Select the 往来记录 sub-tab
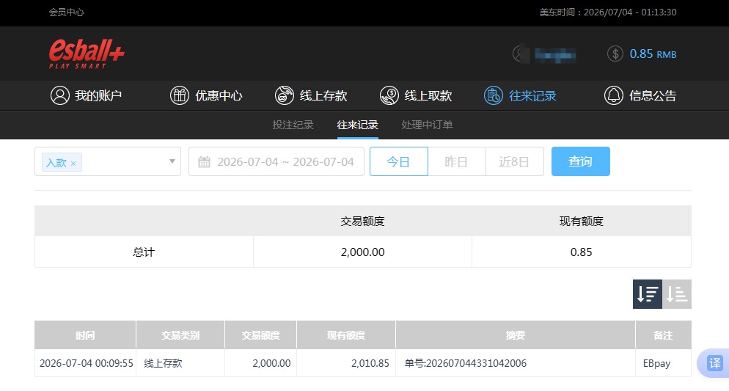 point(357,125)
